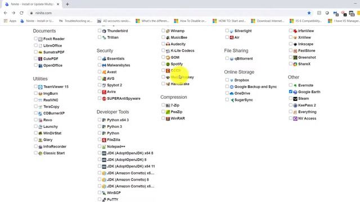This screenshot has width=360, height=202.
Task: Click the Evernote icon
Action: click(295, 85)
